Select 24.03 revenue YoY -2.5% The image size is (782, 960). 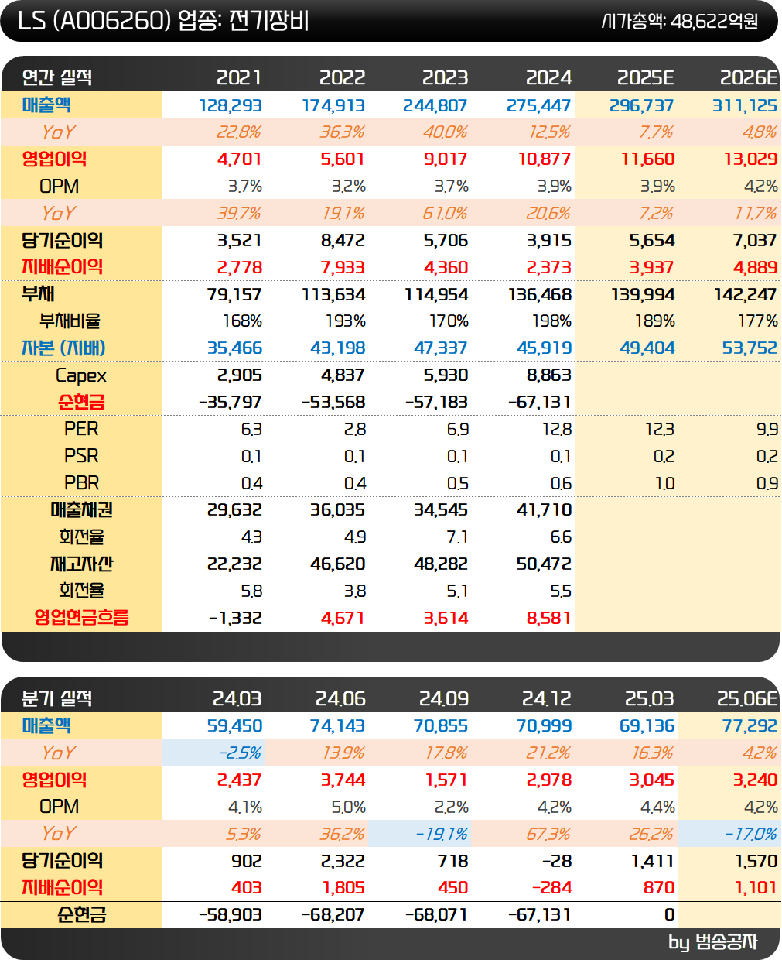(x=240, y=753)
